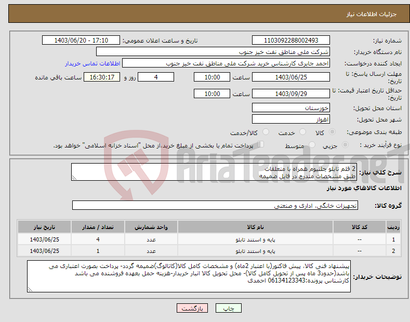Click the کد کالا column header
The image size is (410, 322).
click(x=360, y=227)
